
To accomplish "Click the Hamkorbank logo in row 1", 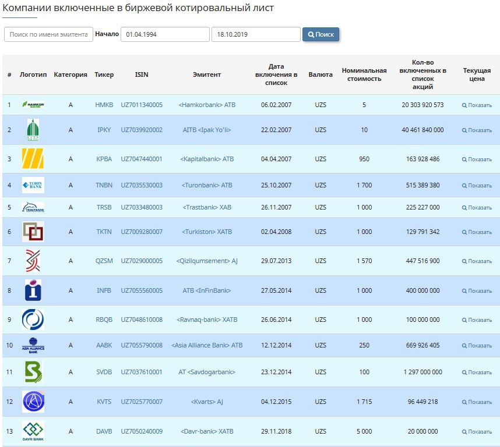I will pos(33,105).
